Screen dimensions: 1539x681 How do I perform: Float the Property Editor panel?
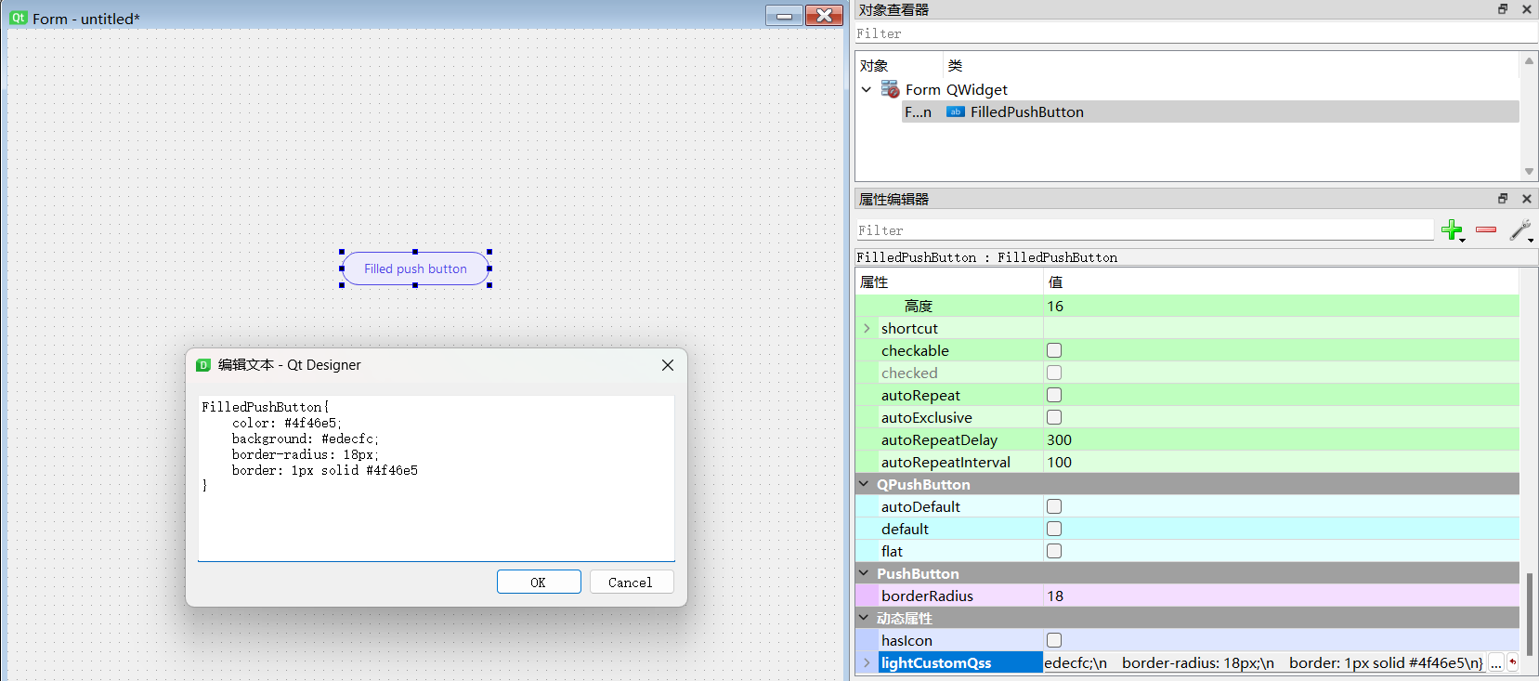click(x=1503, y=199)
